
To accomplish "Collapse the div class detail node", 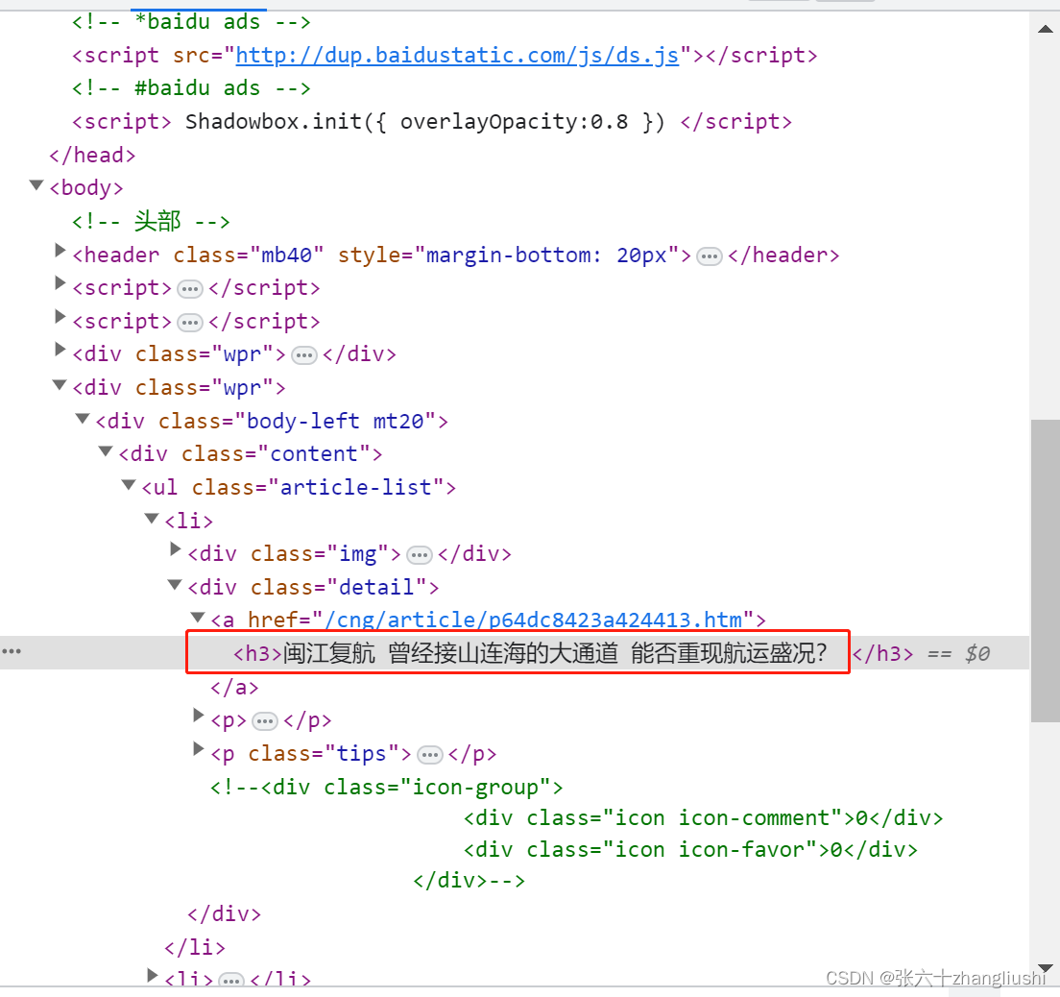I will (175, 584).
